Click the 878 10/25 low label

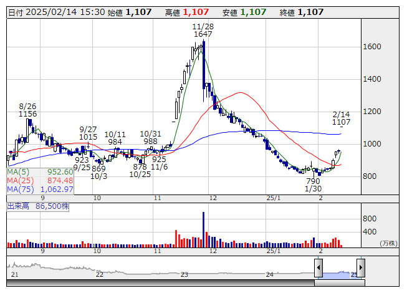(x=140, y=171)
